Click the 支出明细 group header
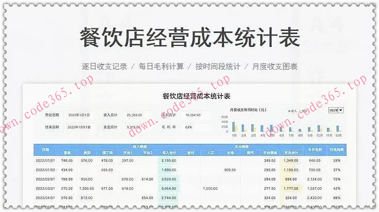 (x=242, y=147)
